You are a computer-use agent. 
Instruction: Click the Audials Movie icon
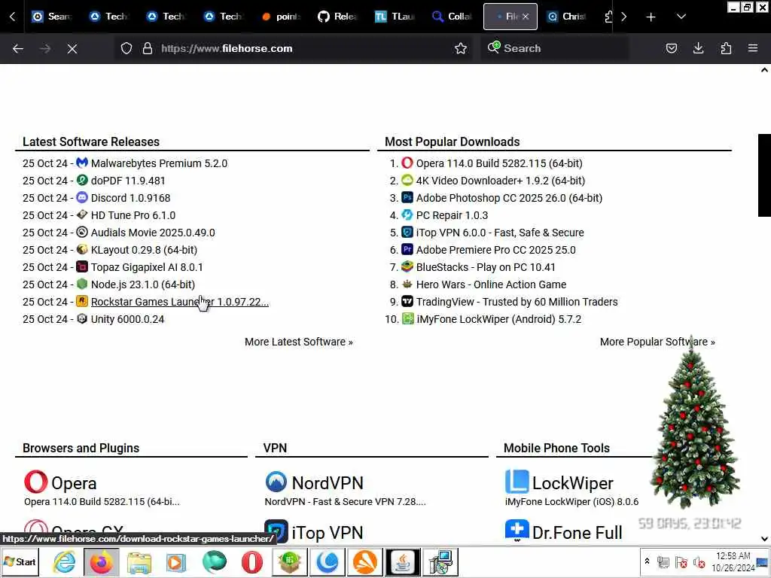(82, 232)
